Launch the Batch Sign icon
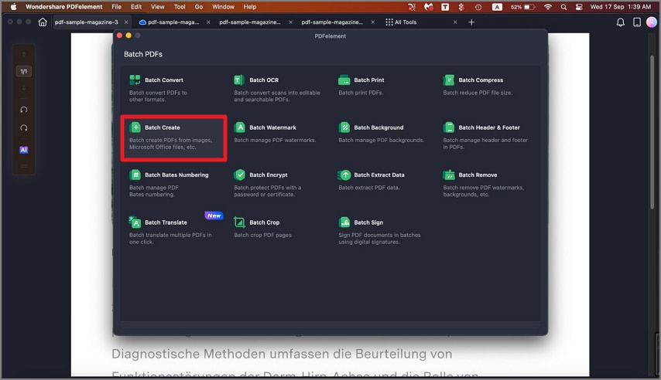The height and width of the screenshot is (380, 661). 344,222
